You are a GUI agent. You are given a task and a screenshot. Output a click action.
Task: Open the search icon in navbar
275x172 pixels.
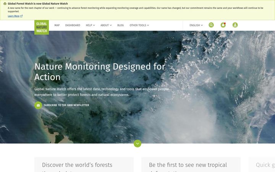coord(211,25)
